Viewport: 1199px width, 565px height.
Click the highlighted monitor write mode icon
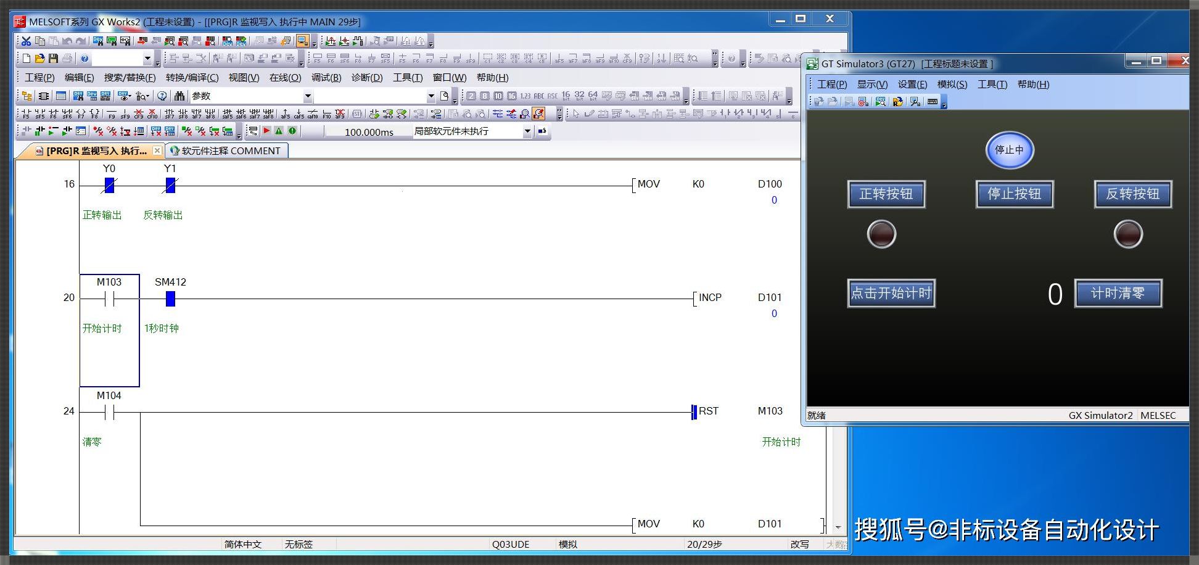pyautogui.click(x=538, y=113)
